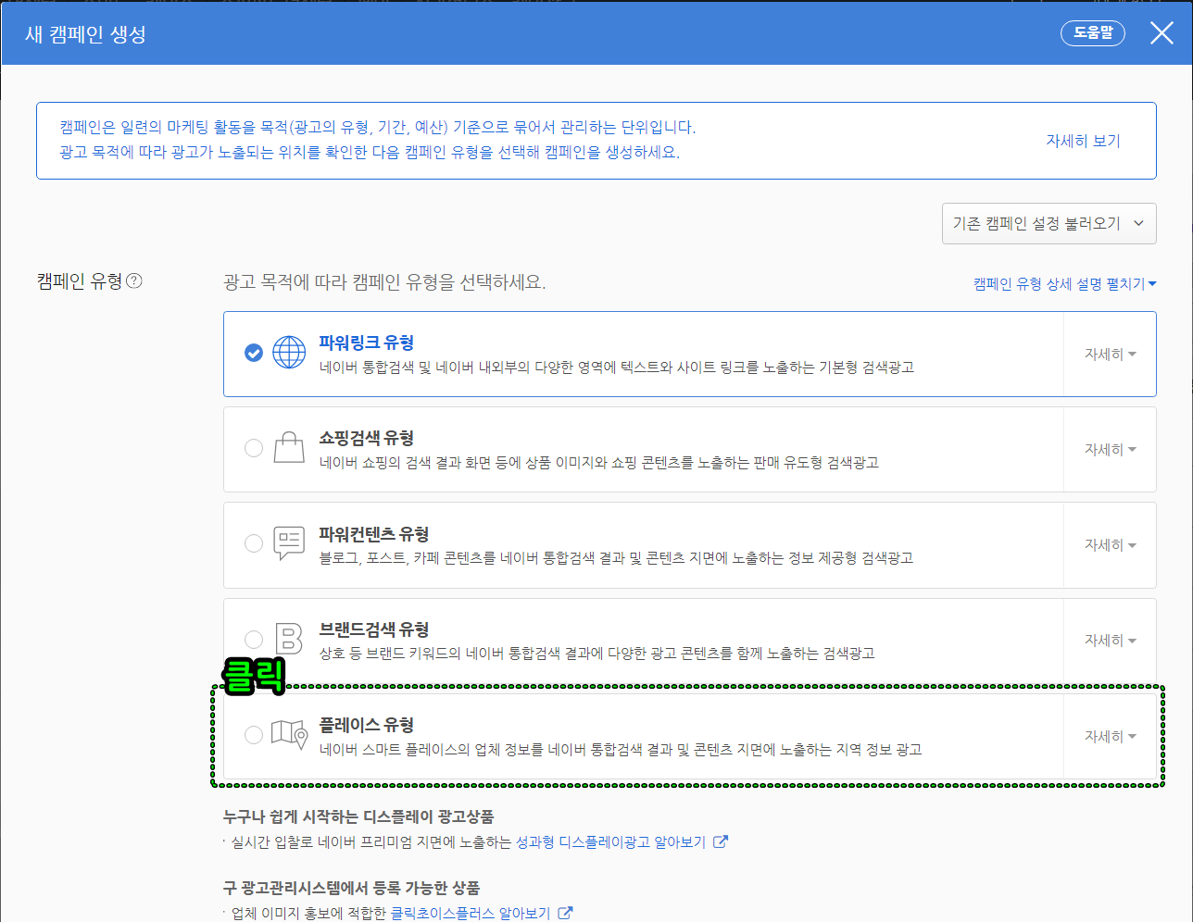1193x922 pixels.
Task: Click the globe icon for 파워링크 유형
Action: click(x=289, y=353)
